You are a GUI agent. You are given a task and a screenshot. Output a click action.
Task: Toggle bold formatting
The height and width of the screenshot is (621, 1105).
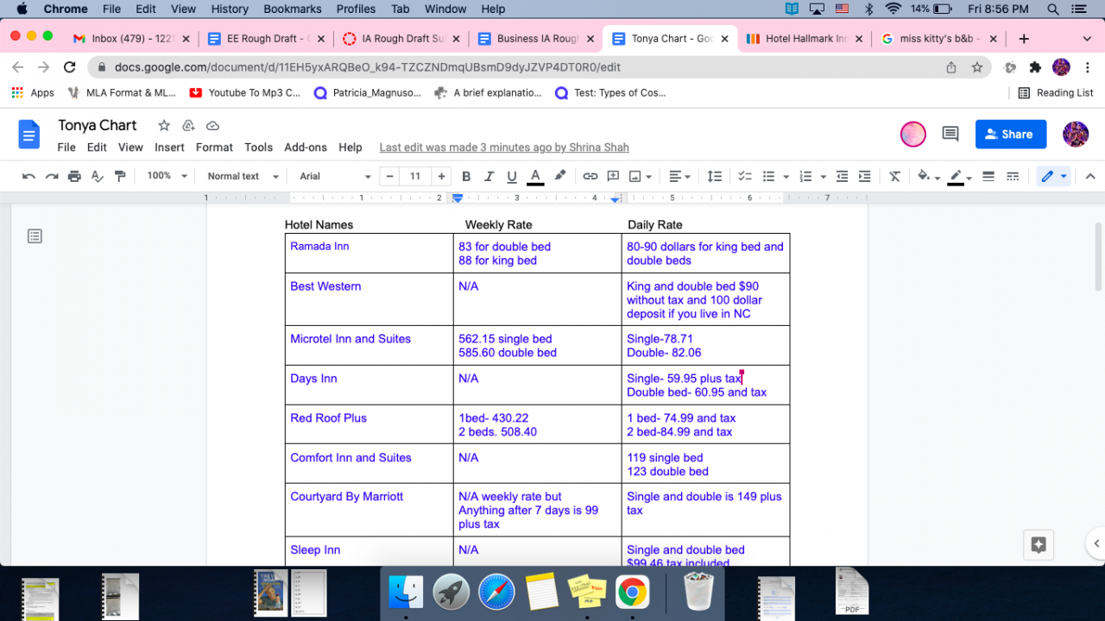click(466, 176)
